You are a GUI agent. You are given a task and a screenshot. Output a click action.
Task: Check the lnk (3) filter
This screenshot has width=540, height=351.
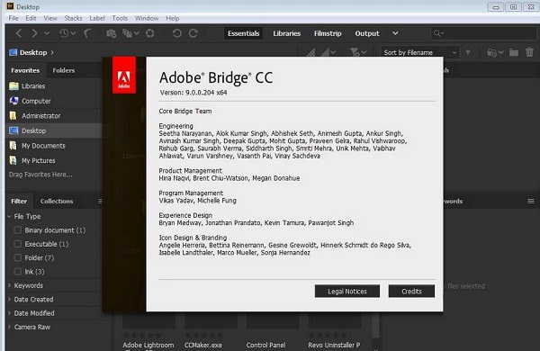[x=17, y=272]
